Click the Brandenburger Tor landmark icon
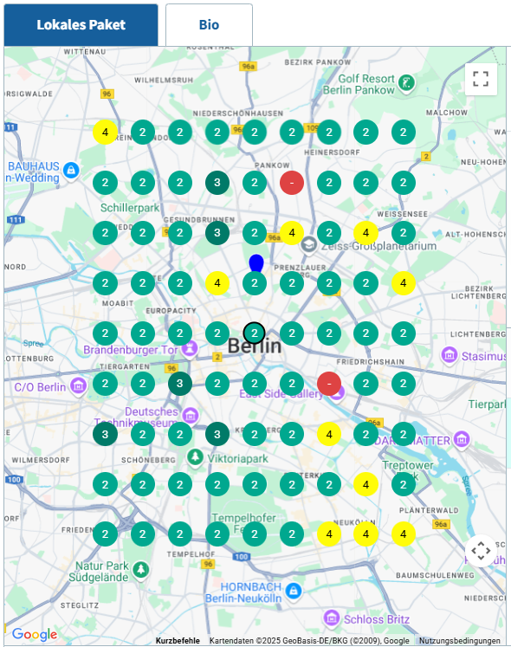The width and height of the screenshot is (511, 647). [x=190, y=349]
